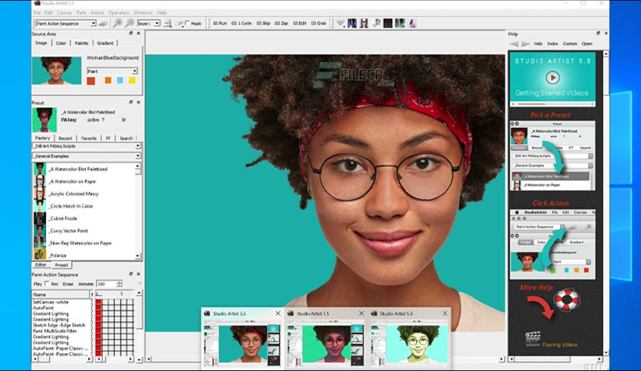Click the heart-shaped favorites icon in toolbar

[x=340, y=23]
